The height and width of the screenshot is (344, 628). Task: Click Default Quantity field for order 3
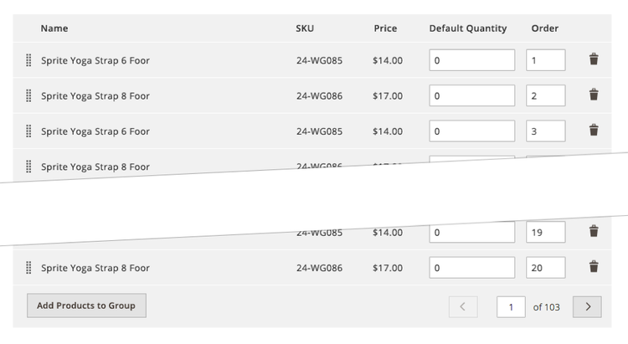(x=471, y=131)
